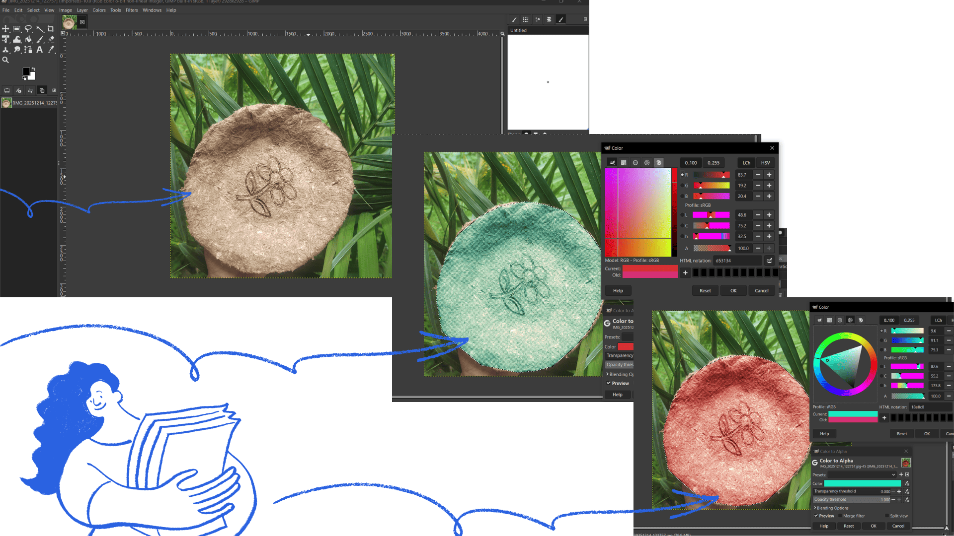Screen dimensions: 954x536
Task: Switch color sliders to HSV
Action: click(765, 163)
